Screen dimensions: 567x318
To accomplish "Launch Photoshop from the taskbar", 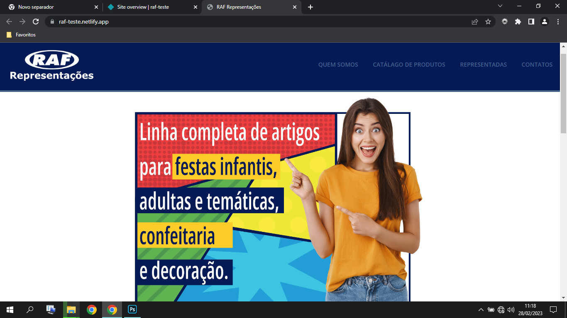I will point(132,309).
